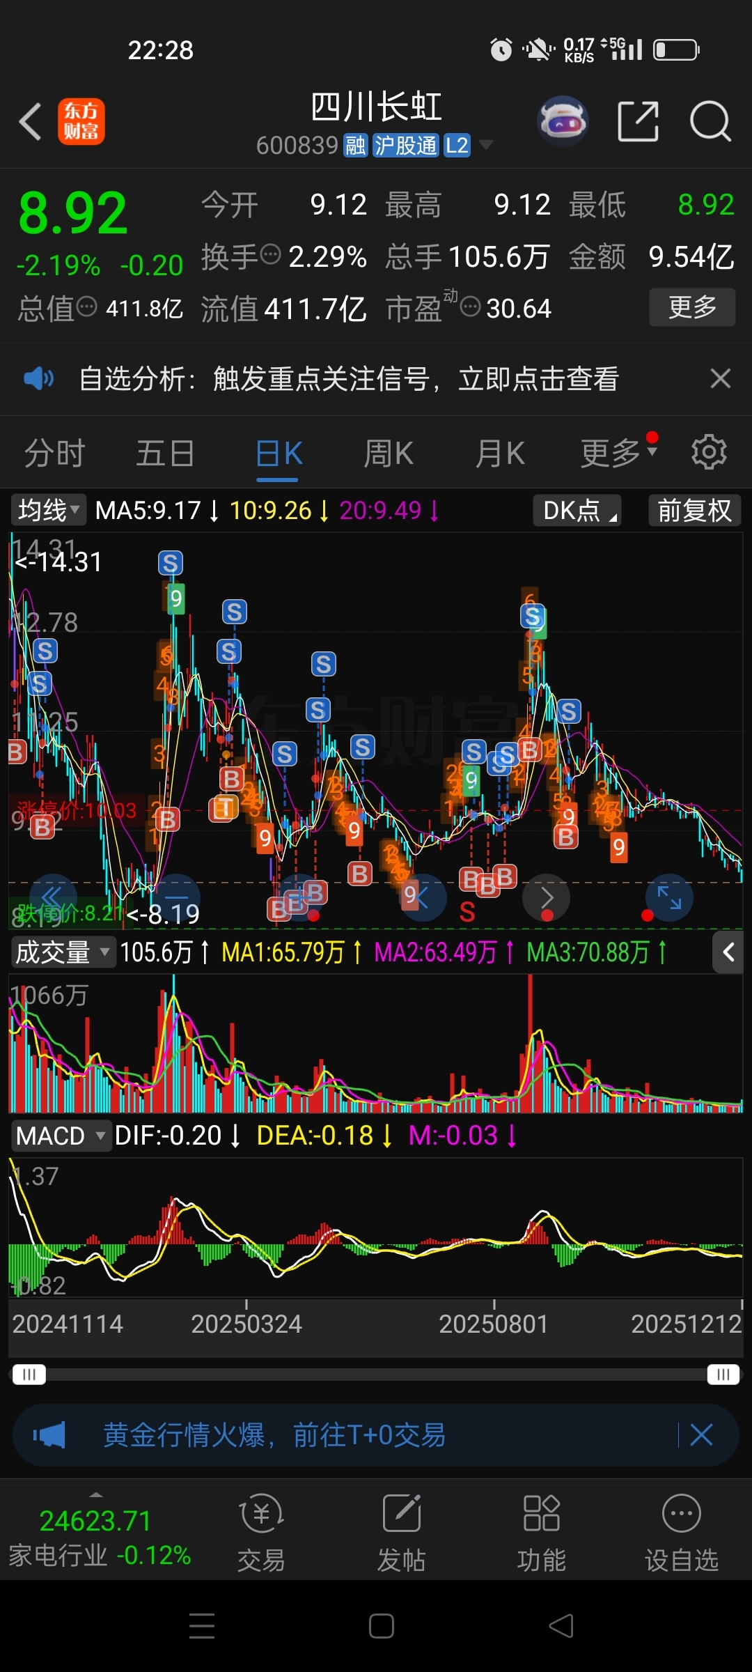Screen dimensions: 752x1672
Task: Switch to 分时 tab
Action: [x=54, y=454]
